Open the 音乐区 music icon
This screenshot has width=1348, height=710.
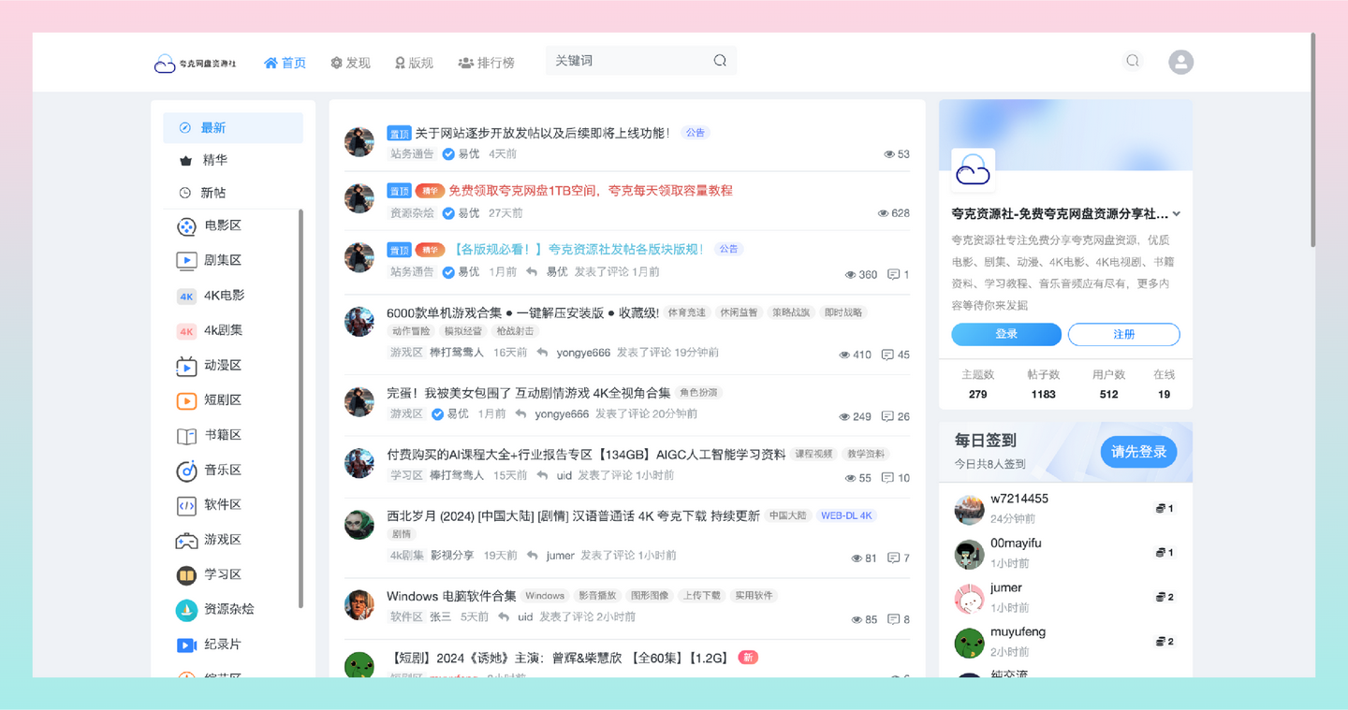point(186,471)
